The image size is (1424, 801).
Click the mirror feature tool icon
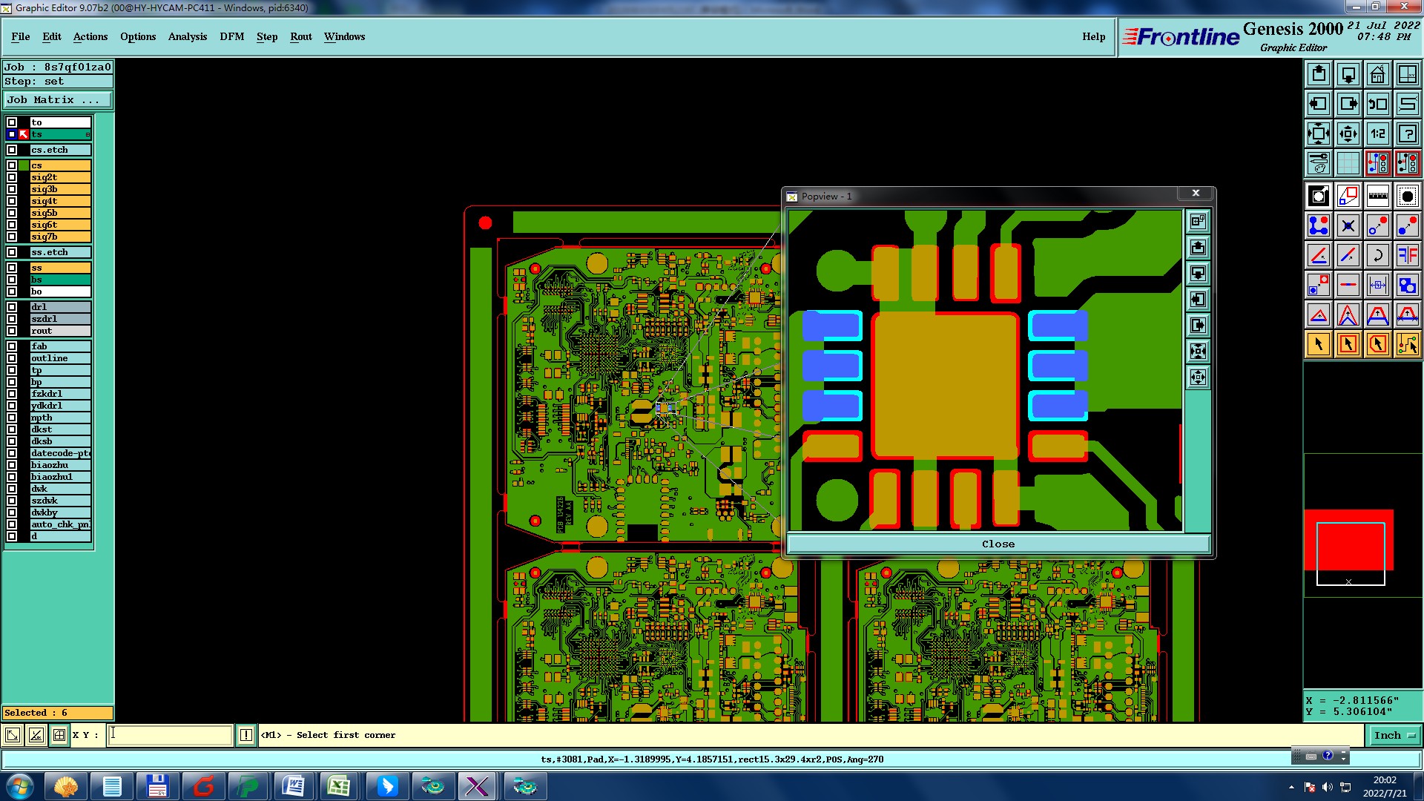[x=1407, y=255]
